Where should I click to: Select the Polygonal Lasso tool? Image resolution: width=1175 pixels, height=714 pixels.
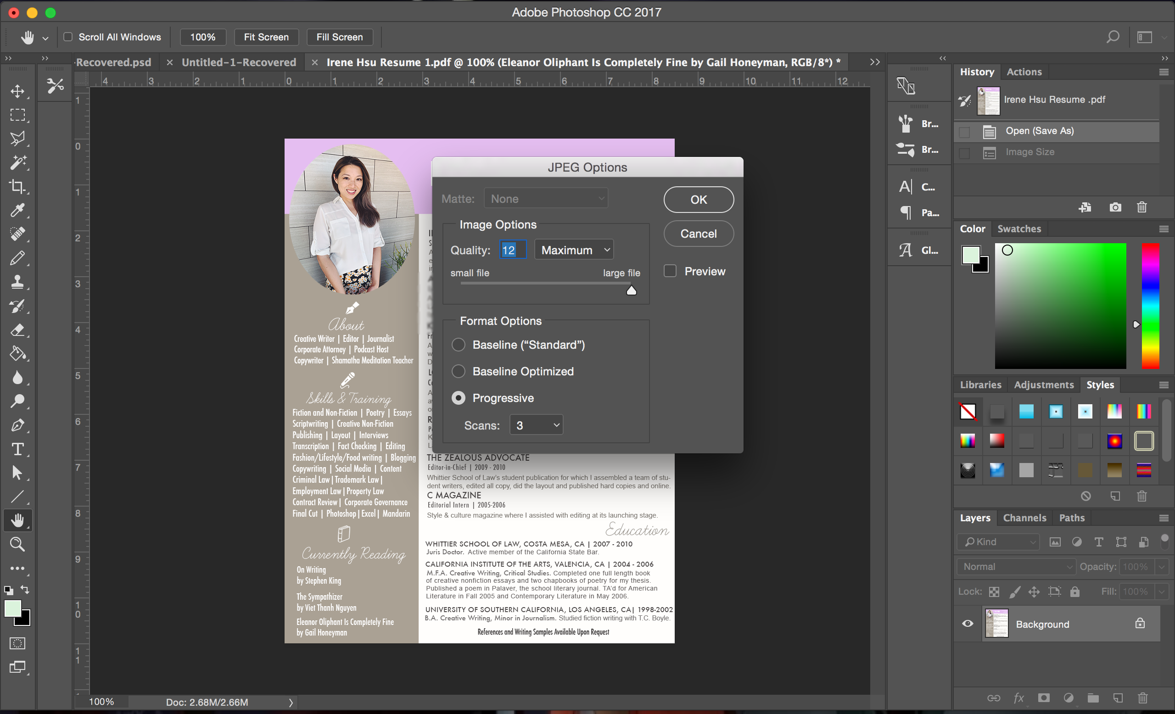(17, 138)
